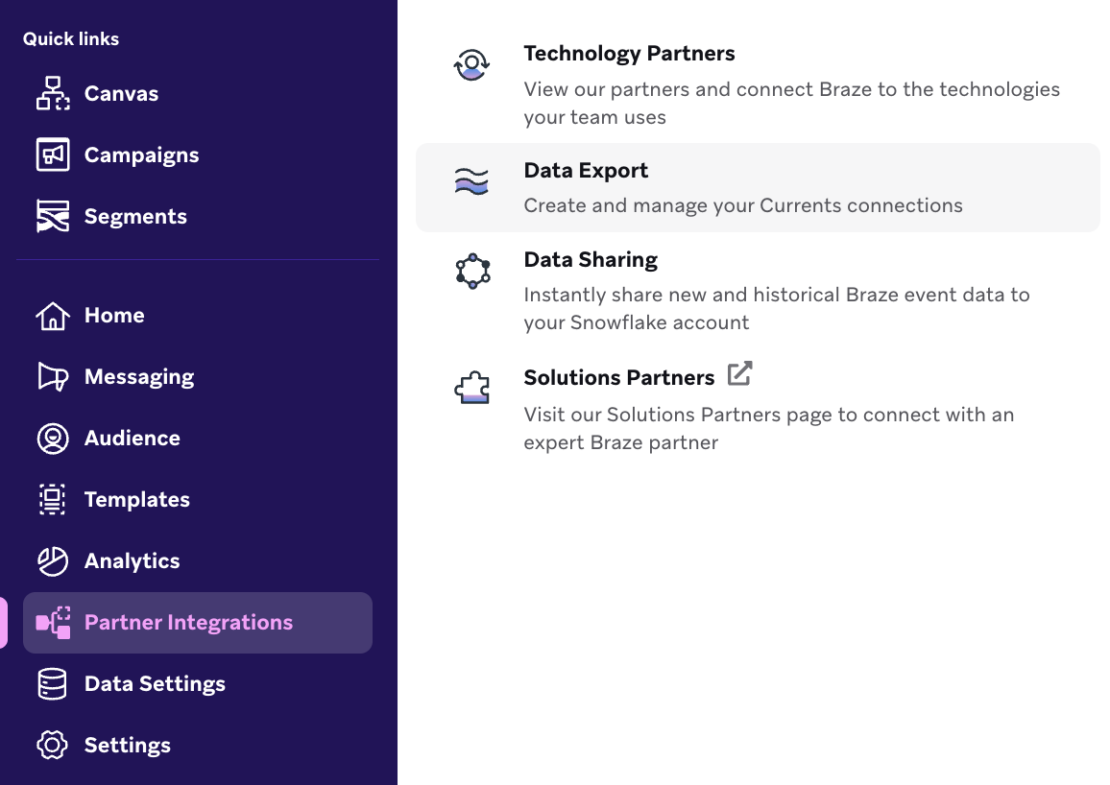Click the Technology Partners icon

pyautogui.click(x=472, y=65)
